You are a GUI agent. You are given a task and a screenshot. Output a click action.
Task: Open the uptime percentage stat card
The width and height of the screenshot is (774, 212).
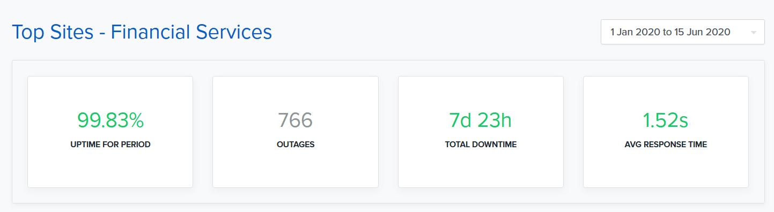pos(110,132)
